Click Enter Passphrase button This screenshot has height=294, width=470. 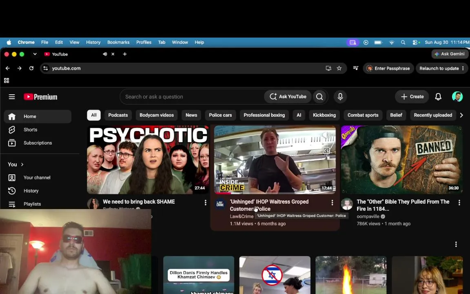point(388,69)
